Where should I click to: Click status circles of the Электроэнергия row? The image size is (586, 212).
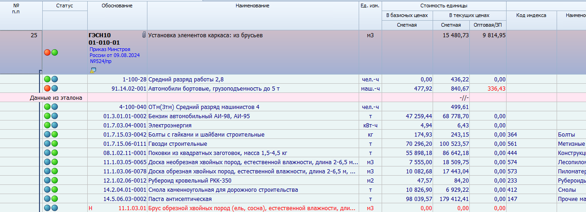coord(51,125)
